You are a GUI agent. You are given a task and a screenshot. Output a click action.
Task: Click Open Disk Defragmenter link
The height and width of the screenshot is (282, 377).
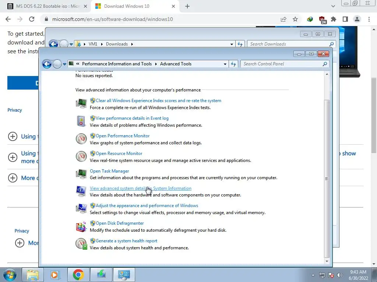(x=120, y=223)
